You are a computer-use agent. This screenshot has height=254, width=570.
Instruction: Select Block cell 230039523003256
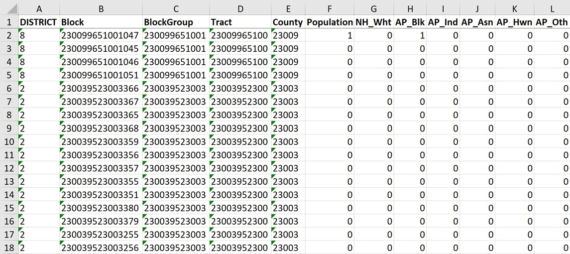(x=101, y=248)
